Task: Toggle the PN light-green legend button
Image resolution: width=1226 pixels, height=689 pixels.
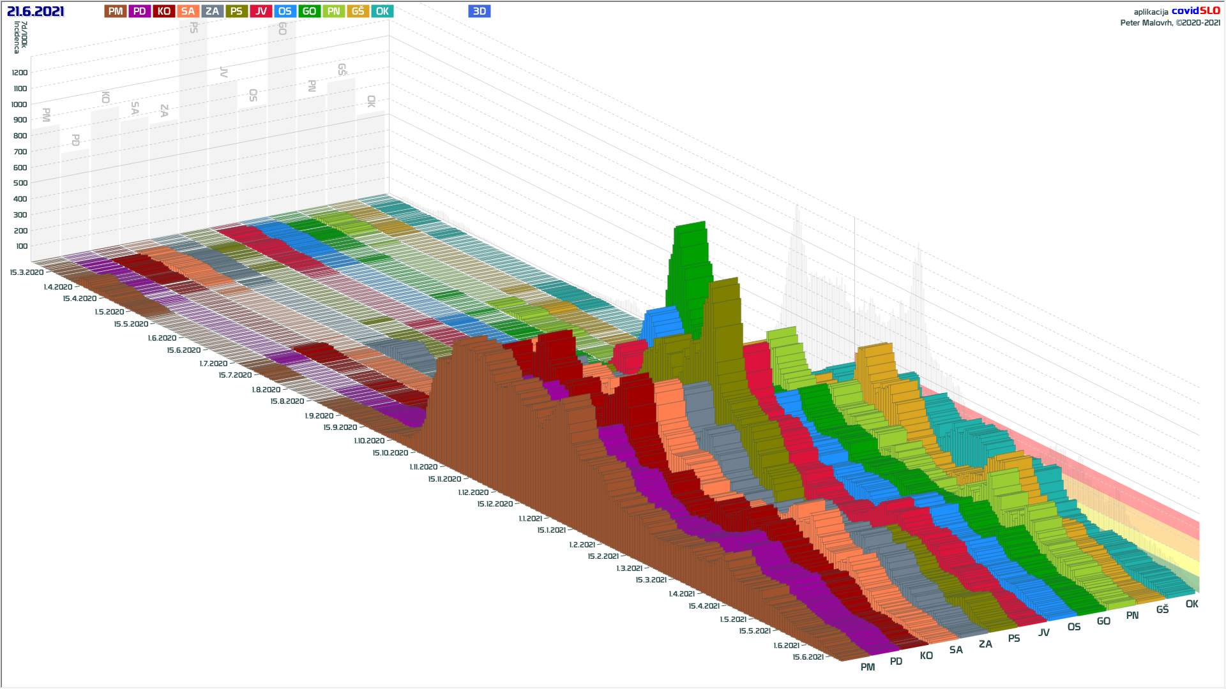Action: 333,11
